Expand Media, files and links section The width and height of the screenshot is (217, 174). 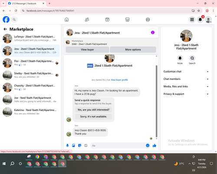[186, 87]
